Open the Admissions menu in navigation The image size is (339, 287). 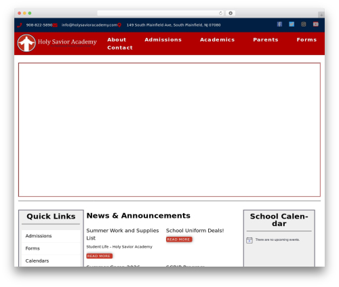point(163,39)
